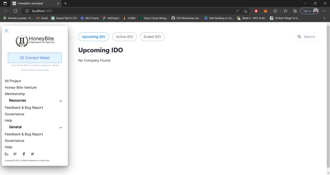Screen dimensions: 330x175
Task: Open the All Project link
Action: [13, 81]
